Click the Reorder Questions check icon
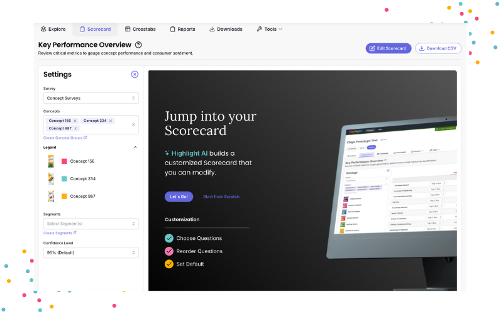The height and width of the screenshot is (314, 503). (x=169, y=251)
